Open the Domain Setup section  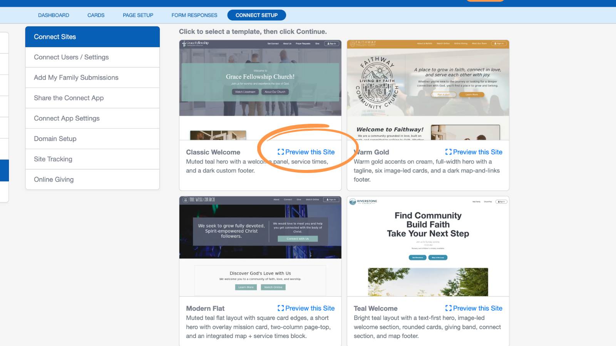click(92, 139)
